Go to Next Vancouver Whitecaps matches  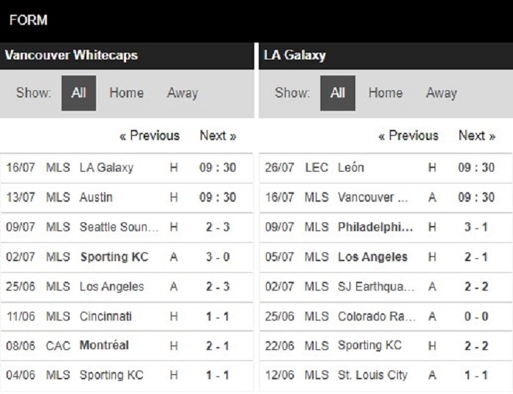point(218,136)
